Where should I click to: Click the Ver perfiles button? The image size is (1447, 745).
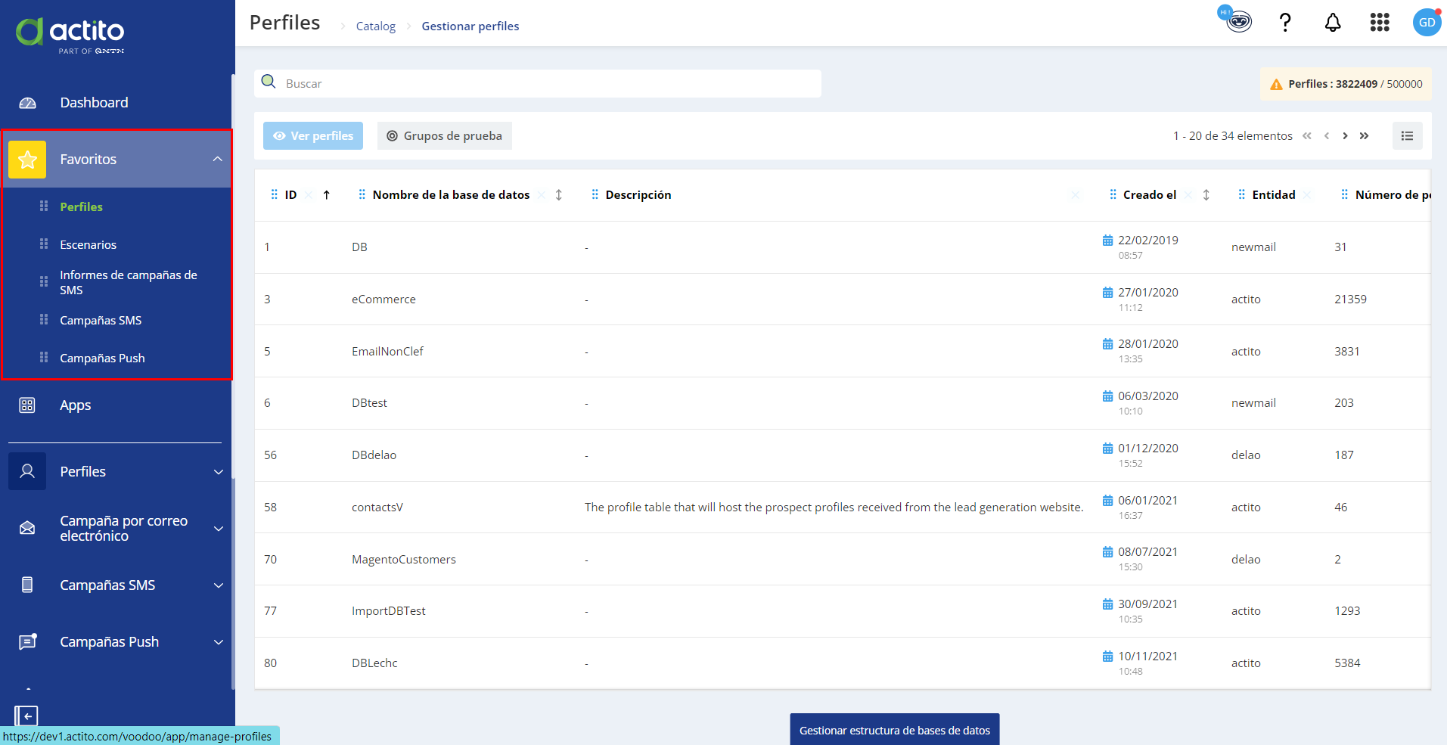pos(313,136)
